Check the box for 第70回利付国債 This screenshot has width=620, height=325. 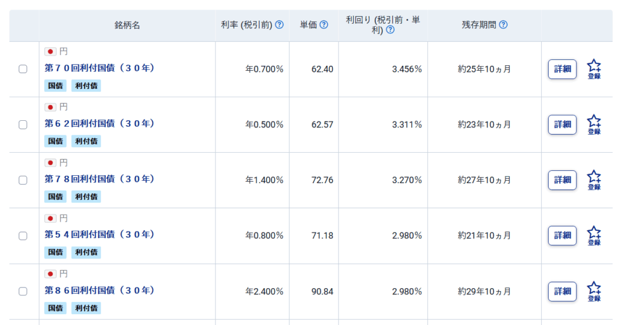(x=23, y=69)
